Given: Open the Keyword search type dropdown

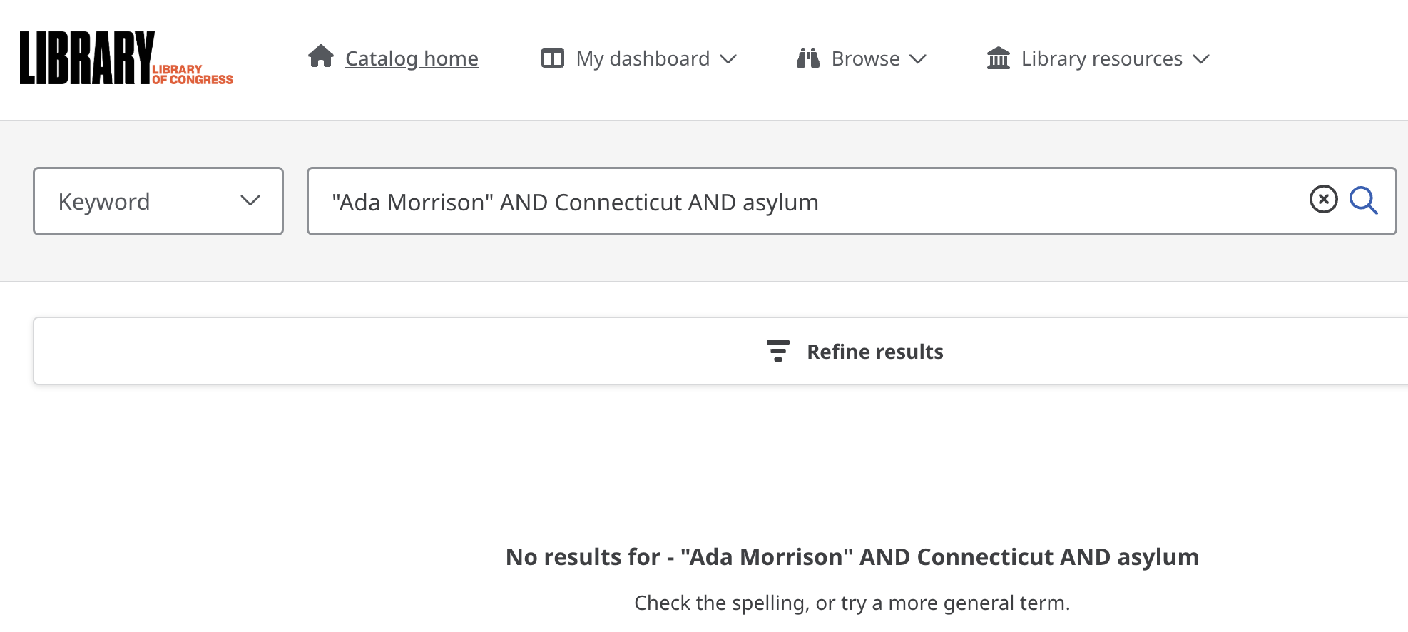Looking at the screenshot, I should tap(250, 201).
